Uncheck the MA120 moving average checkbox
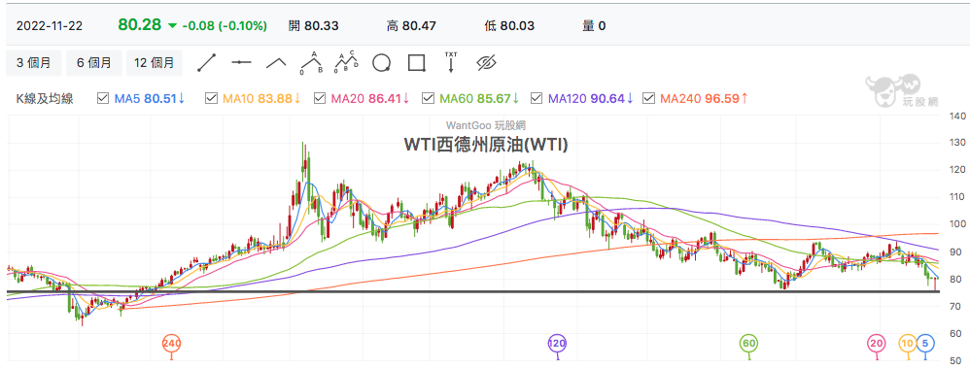The height and width of the screenshot is (369, 970). pos(537,98)
